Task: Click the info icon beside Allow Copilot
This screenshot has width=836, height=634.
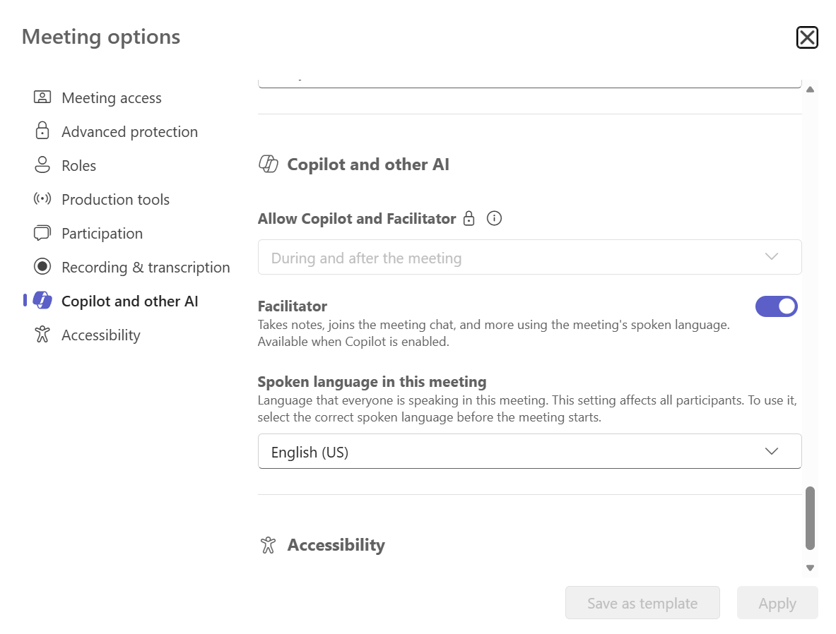Action: (x=494, y=218)
